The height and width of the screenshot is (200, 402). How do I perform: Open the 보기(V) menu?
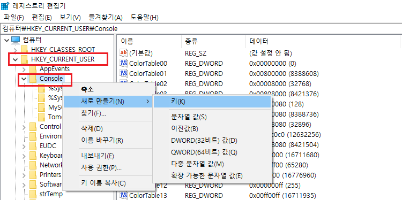click(70, 18)
